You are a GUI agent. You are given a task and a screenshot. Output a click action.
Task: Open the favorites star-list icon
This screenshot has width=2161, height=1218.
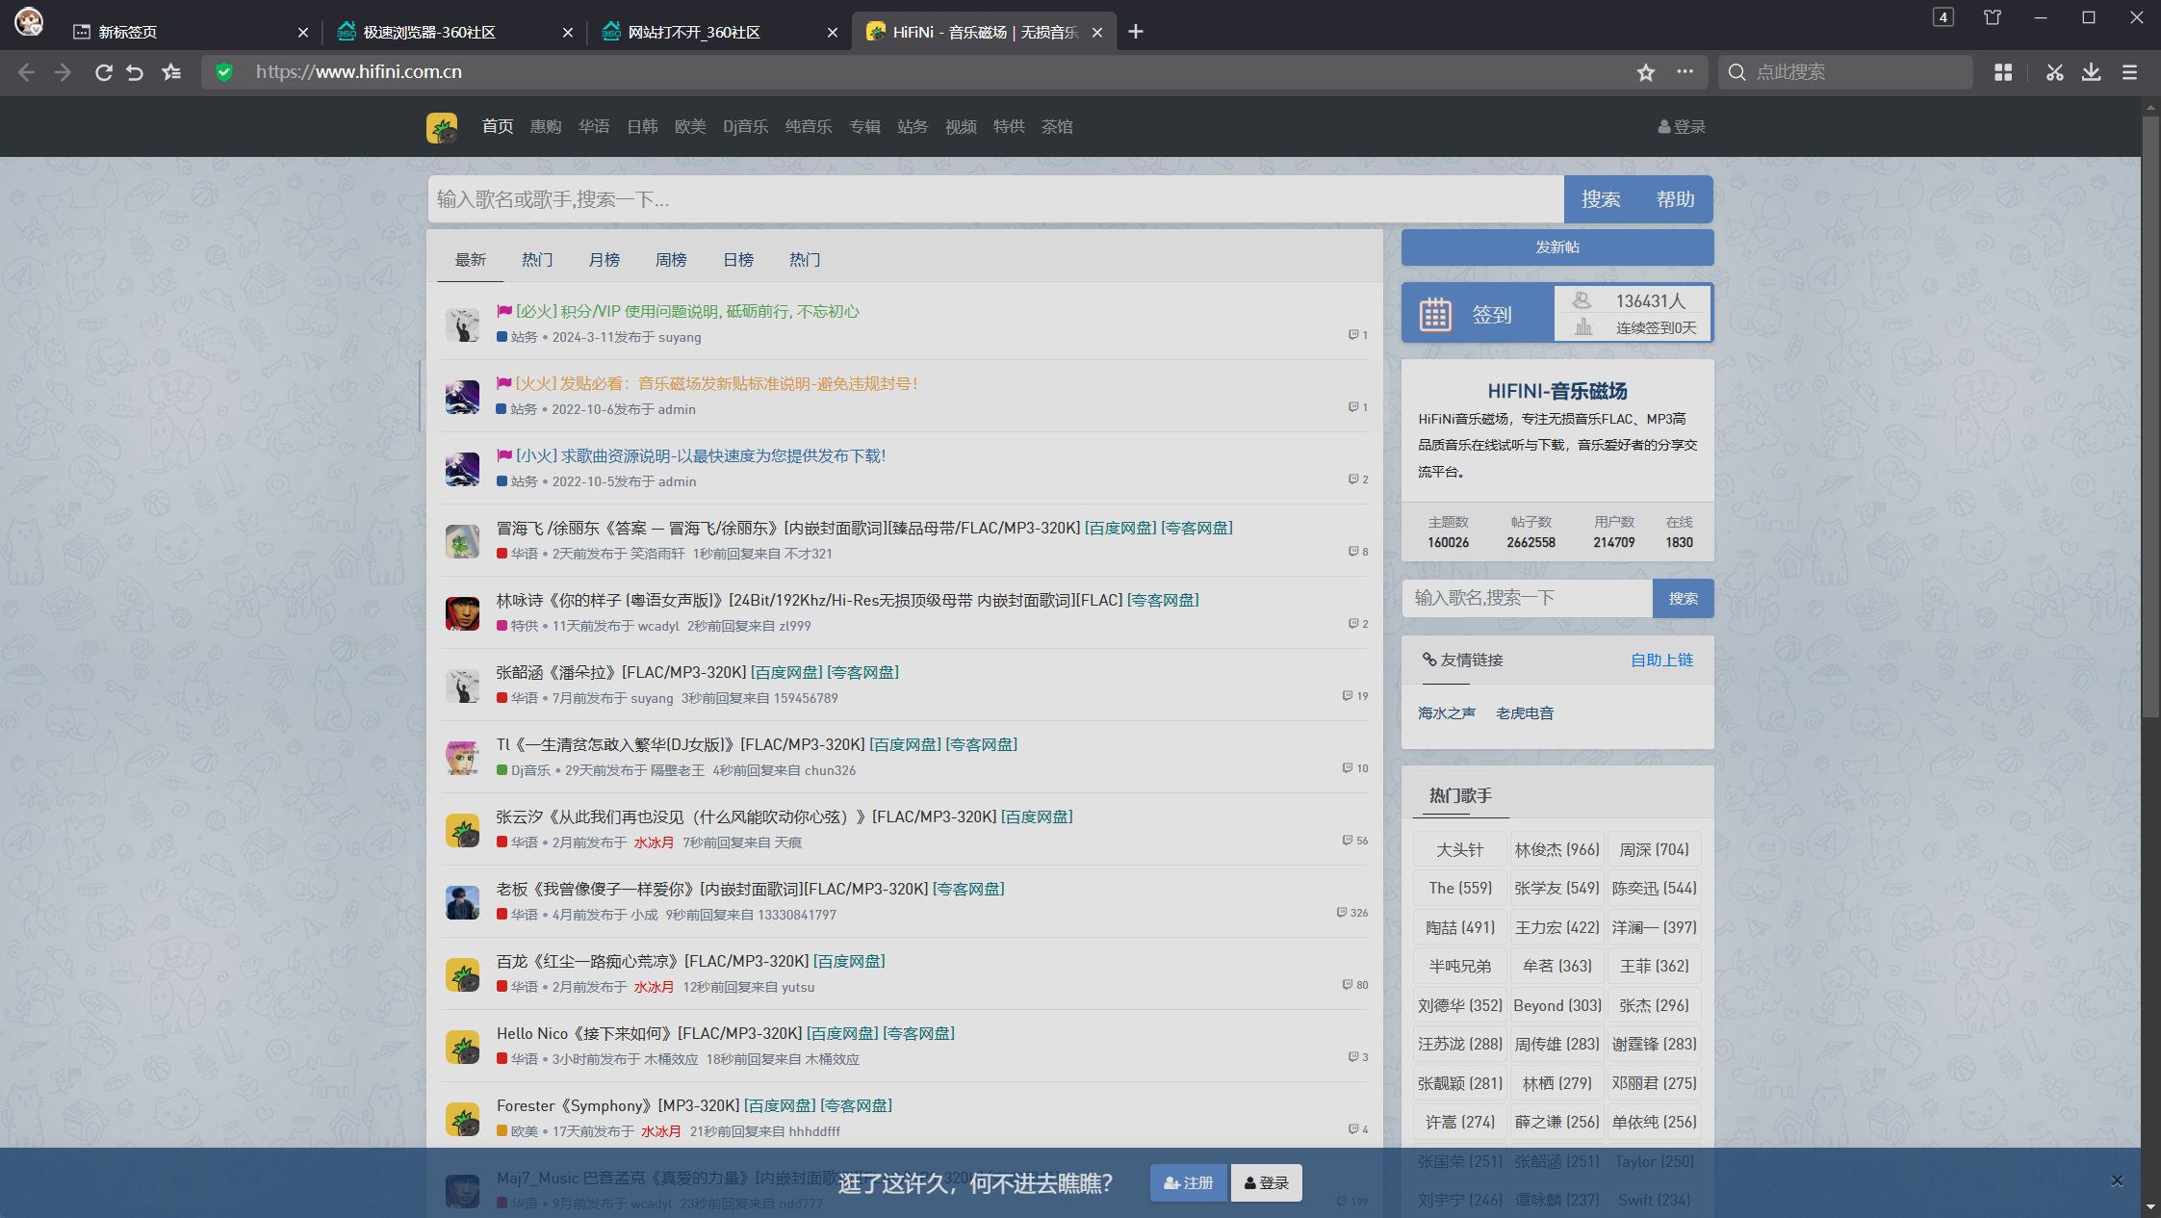click(171, 72)
